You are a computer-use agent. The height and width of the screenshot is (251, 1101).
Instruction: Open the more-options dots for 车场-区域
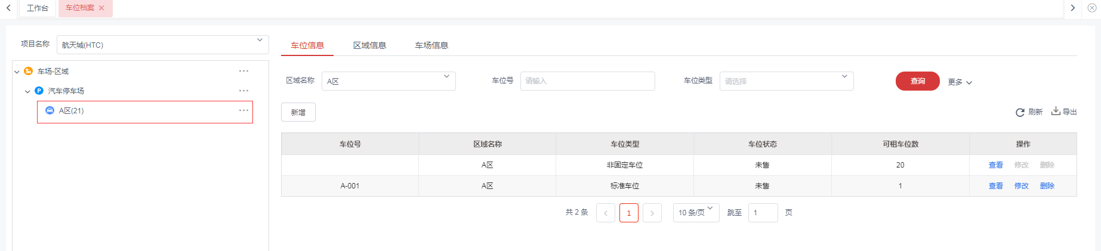click(243, 71)
